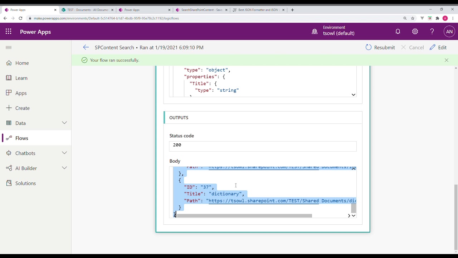Click the OUTPUTS section header

pyautogui.click(x=263, y=118)
